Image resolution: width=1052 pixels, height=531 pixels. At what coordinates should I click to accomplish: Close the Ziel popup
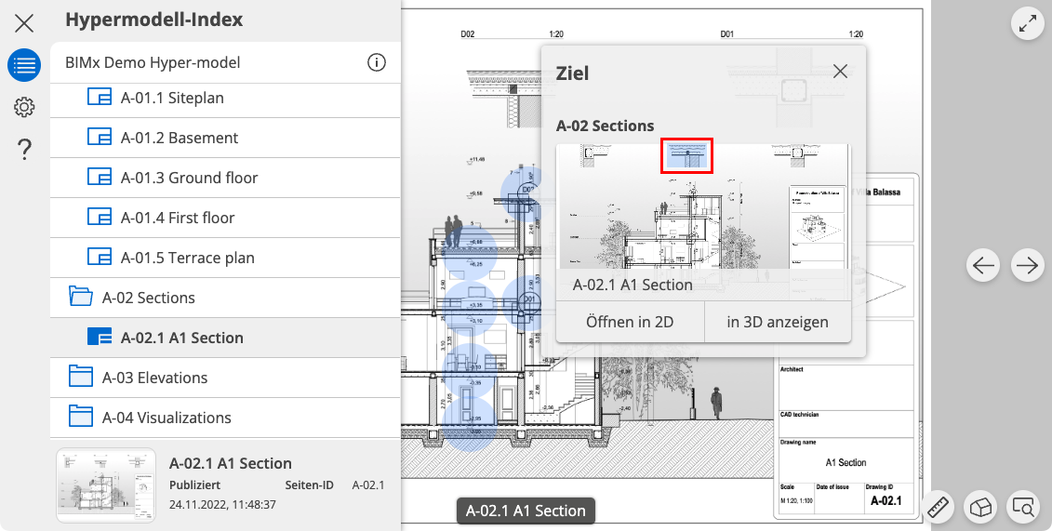coord(840,71)
